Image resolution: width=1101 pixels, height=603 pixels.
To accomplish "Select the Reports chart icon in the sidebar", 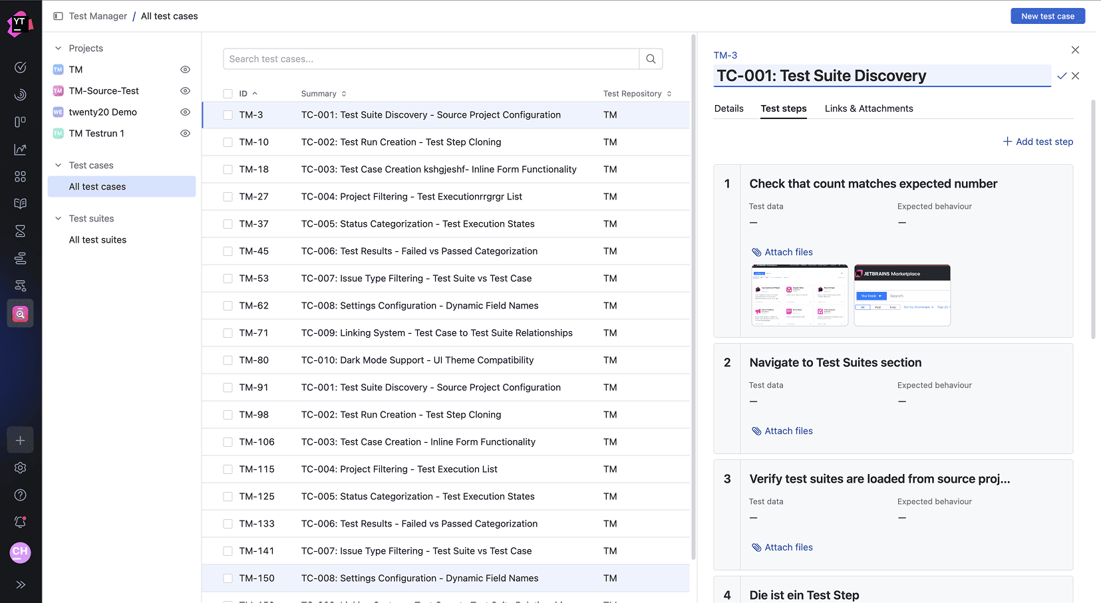I will [20, 149].
